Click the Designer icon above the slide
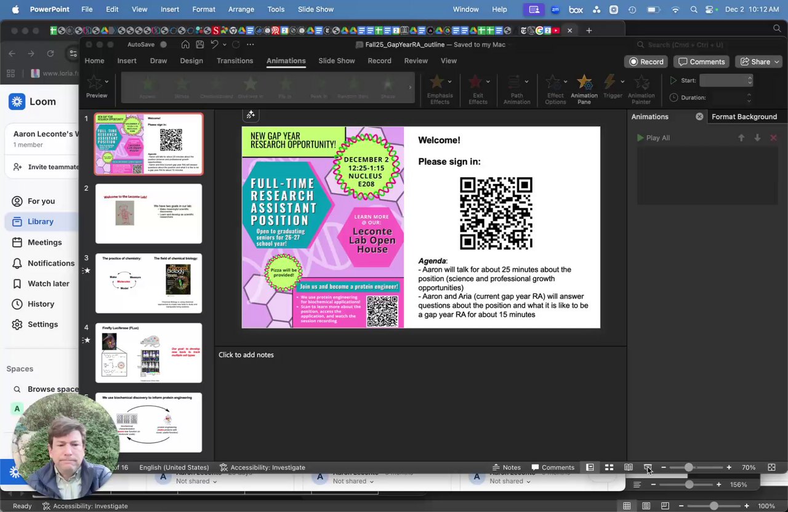 point(251,114)
